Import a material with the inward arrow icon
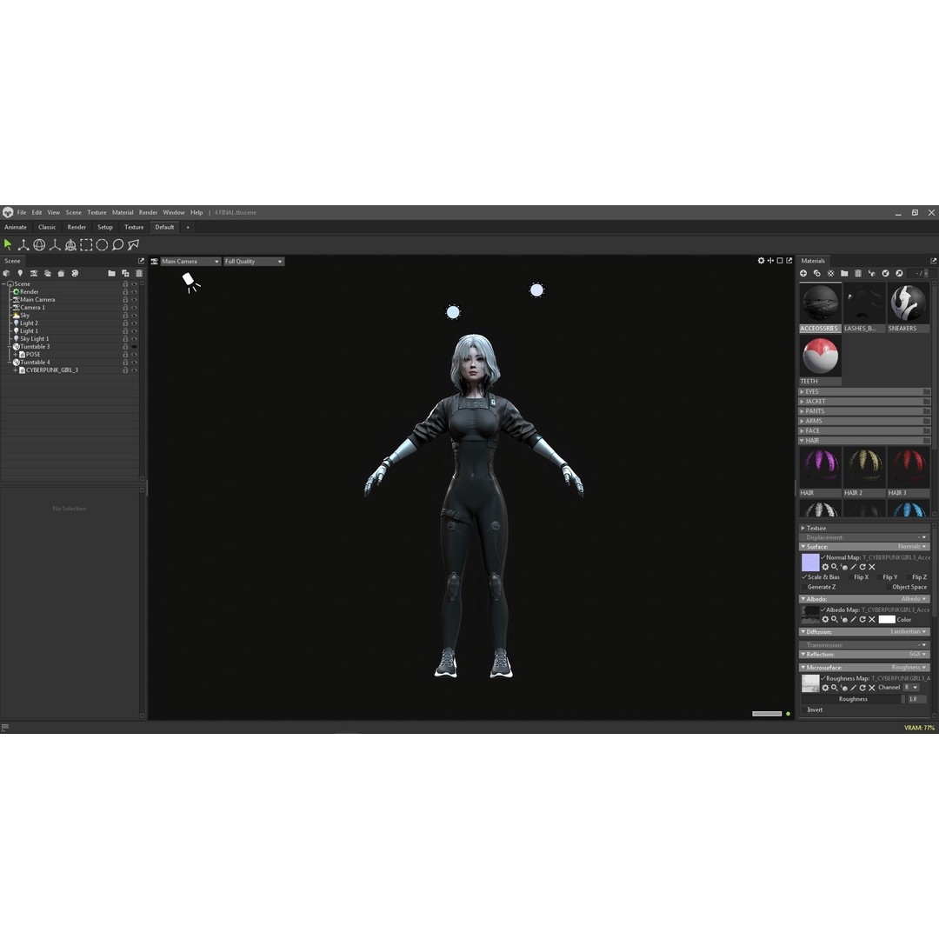The image size is (939, 939). coord(886,273)
